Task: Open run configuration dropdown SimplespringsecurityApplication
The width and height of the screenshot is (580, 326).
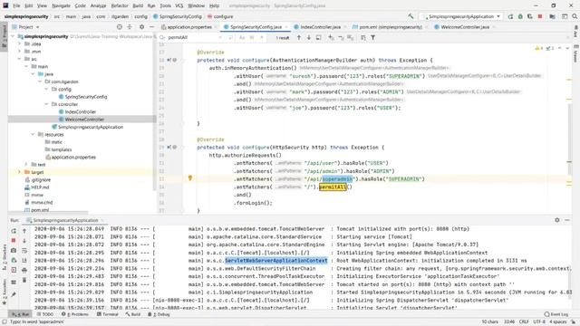Action: pos(462,16)
